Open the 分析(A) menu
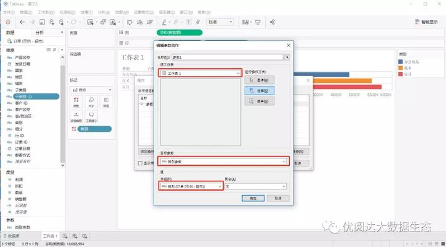The image size is (446, 247). pyautogui.click(x=104, y=12)
